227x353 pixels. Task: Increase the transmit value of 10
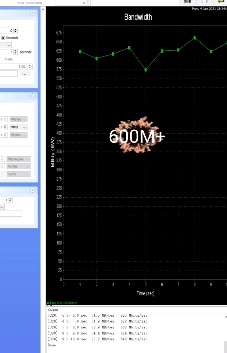[15, 29]
